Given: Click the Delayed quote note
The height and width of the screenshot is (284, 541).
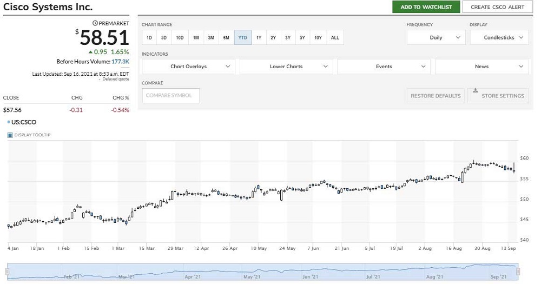Looking at the screenshot, I should 116,79.
